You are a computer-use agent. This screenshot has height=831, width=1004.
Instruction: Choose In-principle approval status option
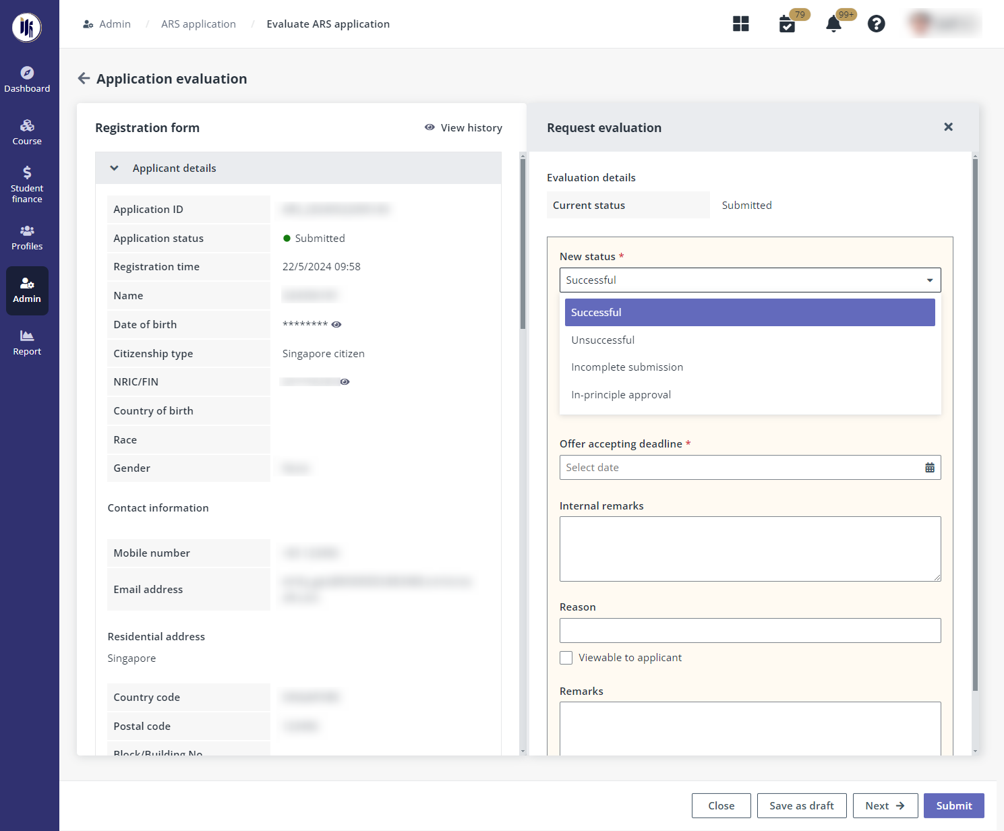(750, 395)
